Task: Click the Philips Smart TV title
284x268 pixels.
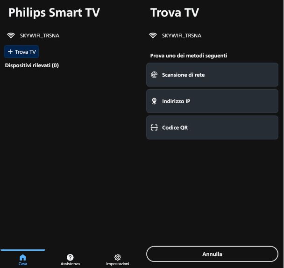Action: point(54,13)
